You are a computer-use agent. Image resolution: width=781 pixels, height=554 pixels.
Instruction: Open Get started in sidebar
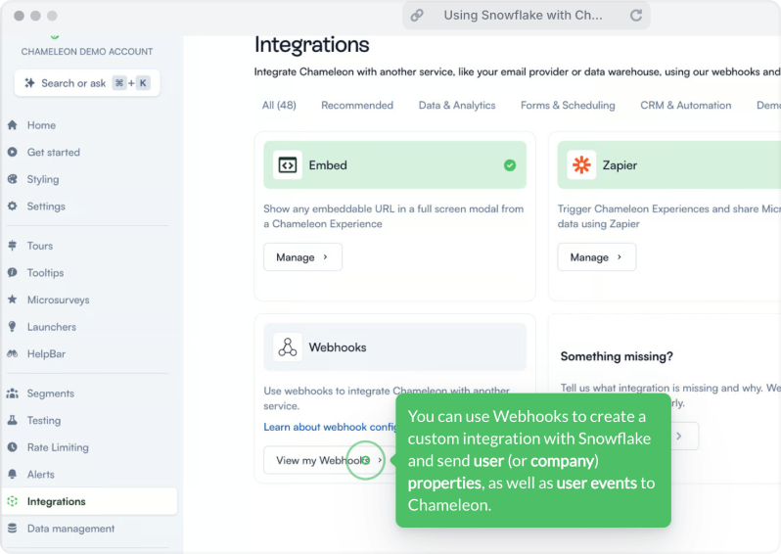coord(53,152)
